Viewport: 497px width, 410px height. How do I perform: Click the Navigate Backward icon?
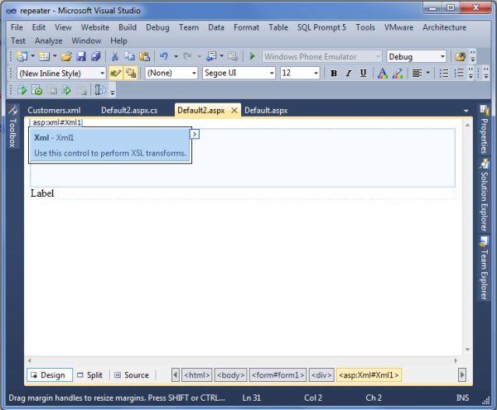tap(211, 57)
